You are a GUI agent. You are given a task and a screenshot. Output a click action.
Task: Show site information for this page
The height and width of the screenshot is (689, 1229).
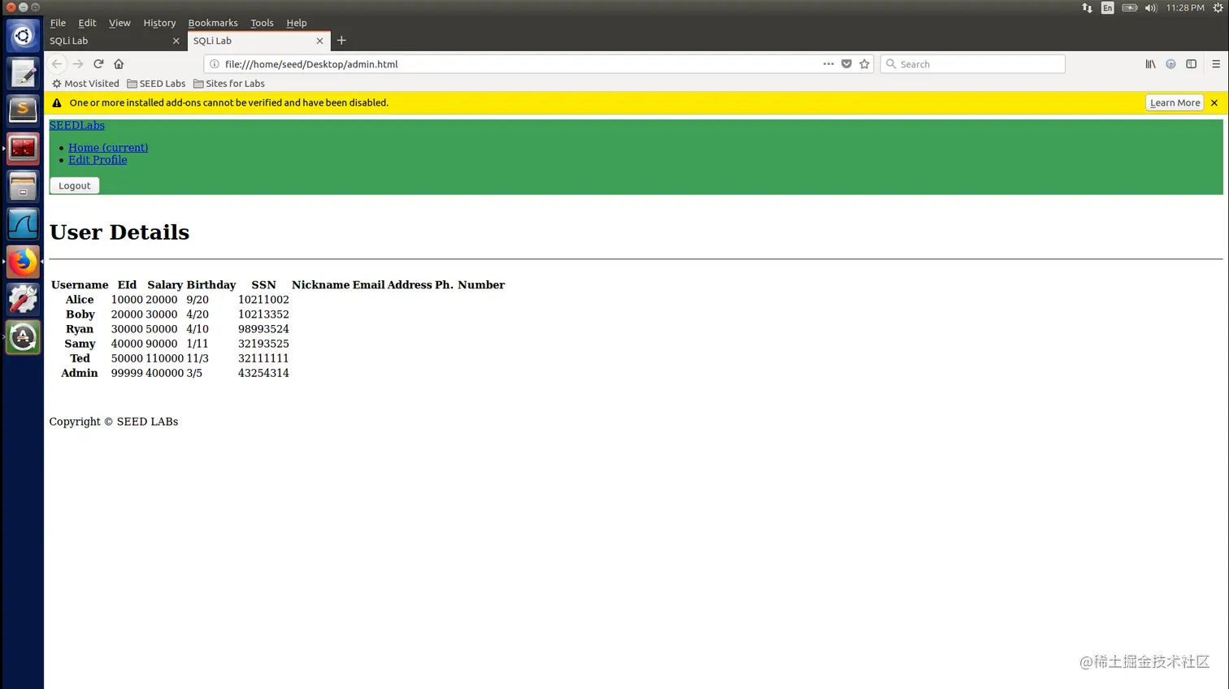[215, 64]
